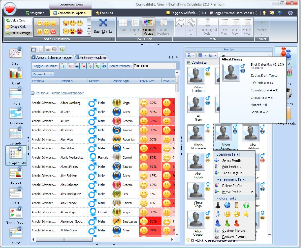
Task: Open the Report view in sidebar
Action: [16, 176]
